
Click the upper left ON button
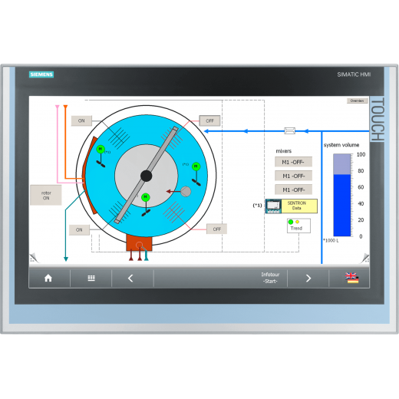tap(81, 120)
